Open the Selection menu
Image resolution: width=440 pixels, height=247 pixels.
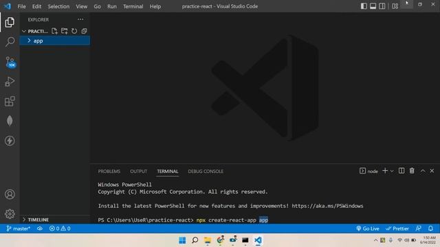click(58, 6)
